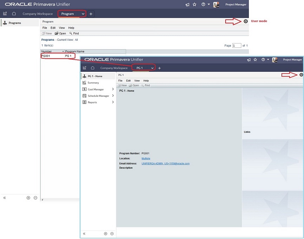Open the Company Workspace tab in the back window

coord(38,14)
